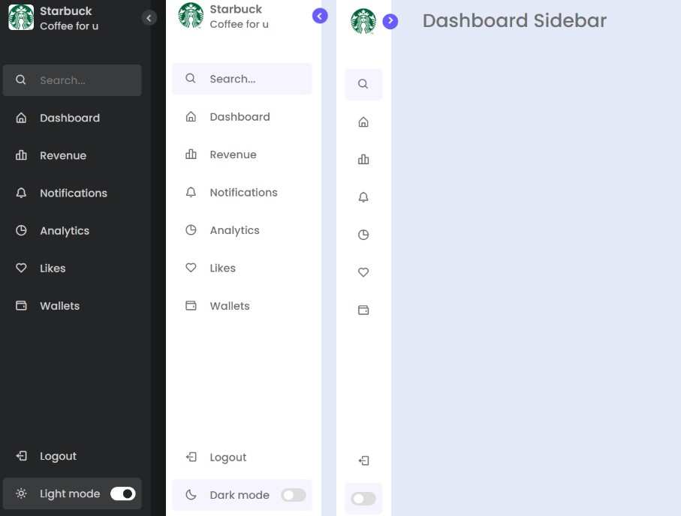Screen dimensions: 681x516
Task: Click the search icon in collapsed sidebar
Action: point(363,84)
